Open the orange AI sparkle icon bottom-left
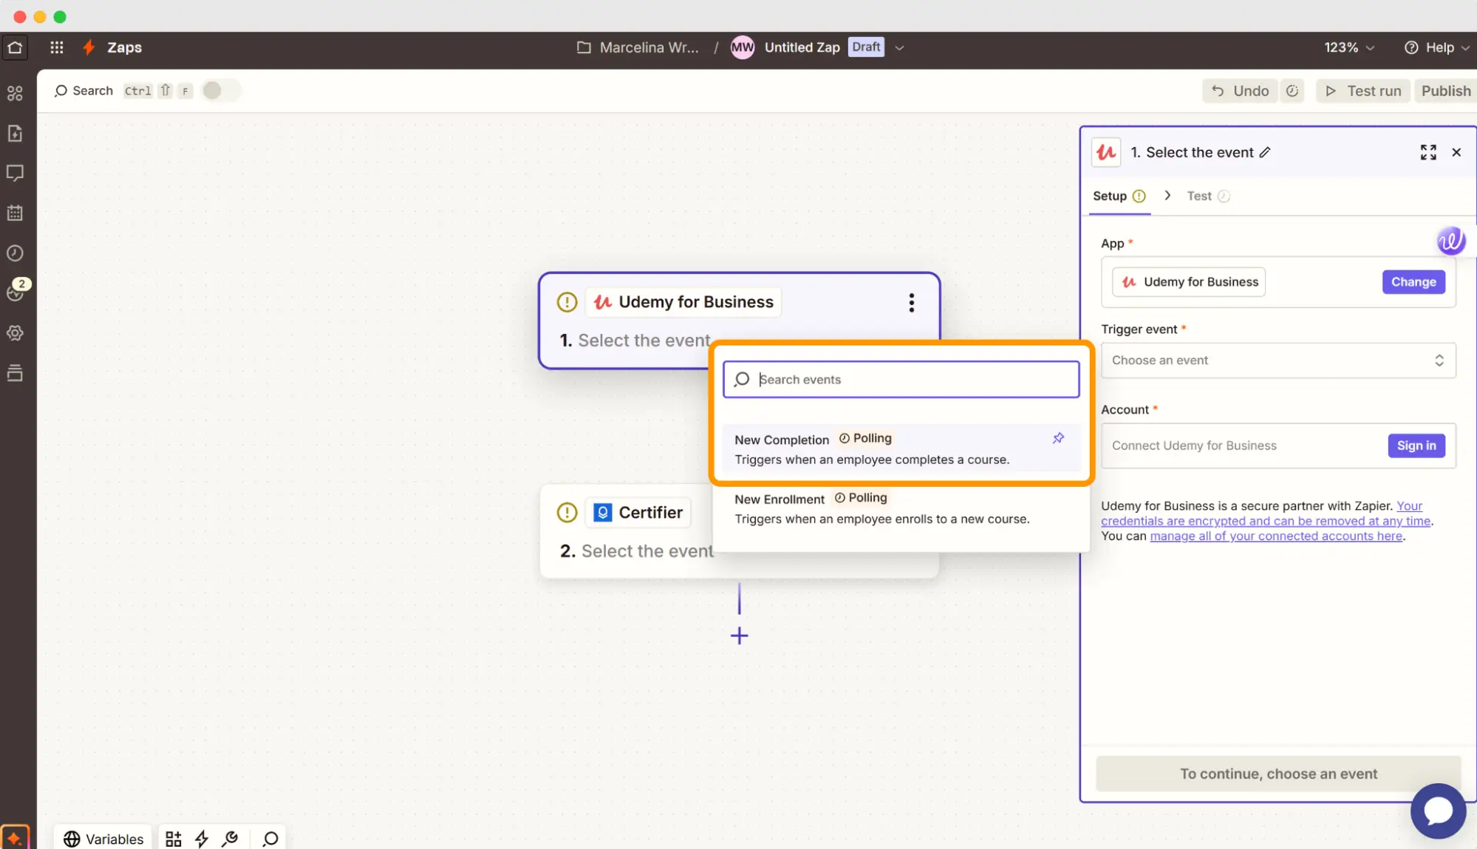Viewport: 1477px width, 849px height. pos(15,837)
